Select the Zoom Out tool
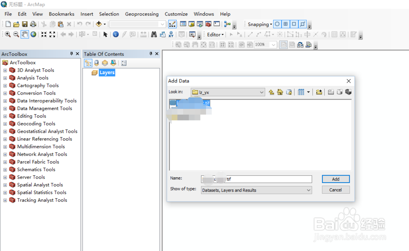409x251 pixels. pos(16,34)
